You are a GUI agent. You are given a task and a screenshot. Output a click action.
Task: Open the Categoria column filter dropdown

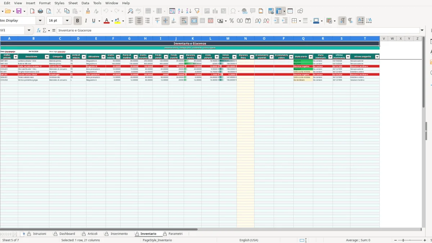click(x=68, y=57)
